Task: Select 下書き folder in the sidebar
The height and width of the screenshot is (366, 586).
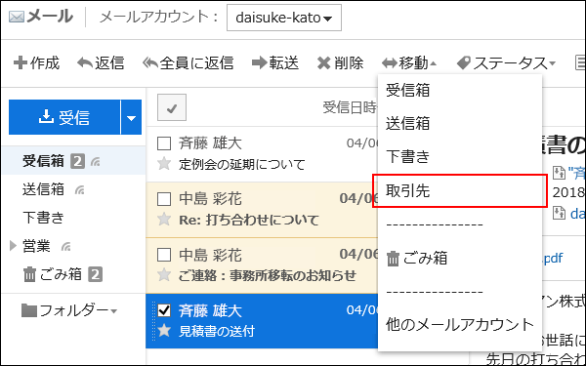Action: (x=43, y=218)
